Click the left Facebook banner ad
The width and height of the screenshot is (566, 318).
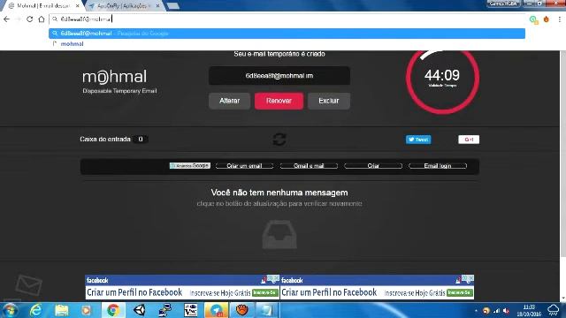tap(182, 287)
